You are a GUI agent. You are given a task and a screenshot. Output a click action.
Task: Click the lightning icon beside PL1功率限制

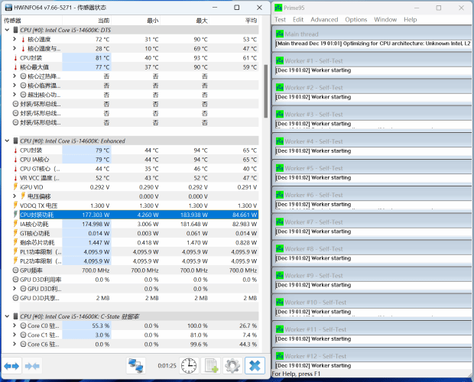click(x=15, y=252)
